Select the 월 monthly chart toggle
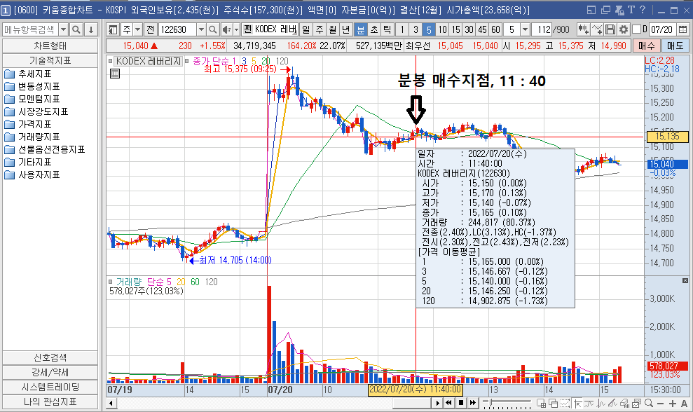Viewport: 693px width, 412px height. click(x=332, y=29)
